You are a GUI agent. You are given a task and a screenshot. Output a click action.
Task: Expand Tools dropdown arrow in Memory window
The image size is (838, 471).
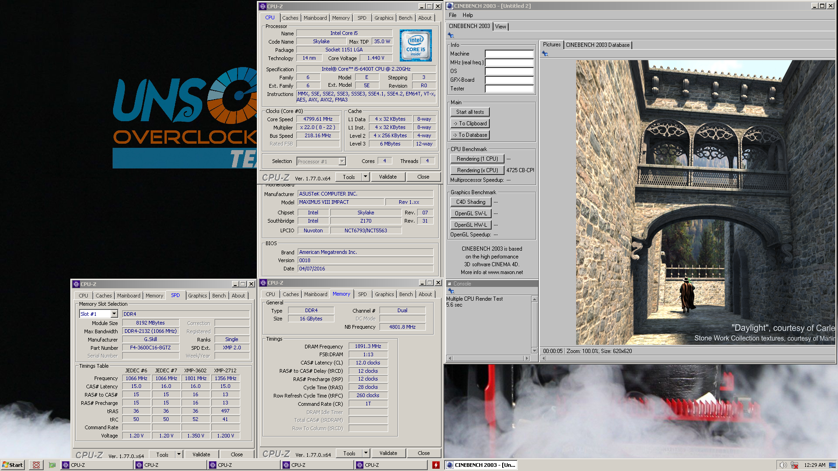click(366, 453)
